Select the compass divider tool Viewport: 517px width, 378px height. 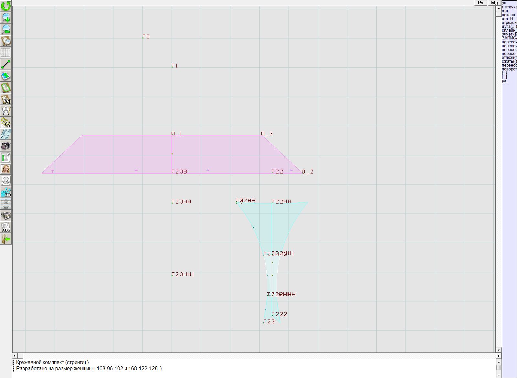coord(6,111)
